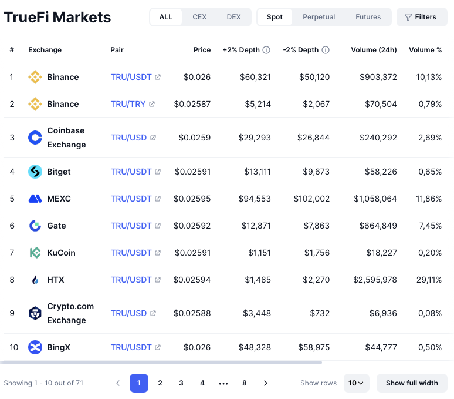
Task: Open the Binance TRU/TRY pair link
Action: click(x=128, y=104)
